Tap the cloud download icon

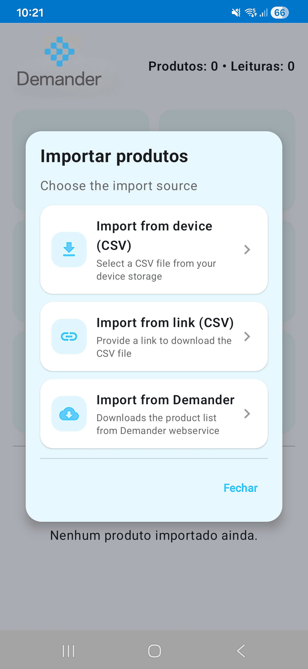tap(69, 414)
